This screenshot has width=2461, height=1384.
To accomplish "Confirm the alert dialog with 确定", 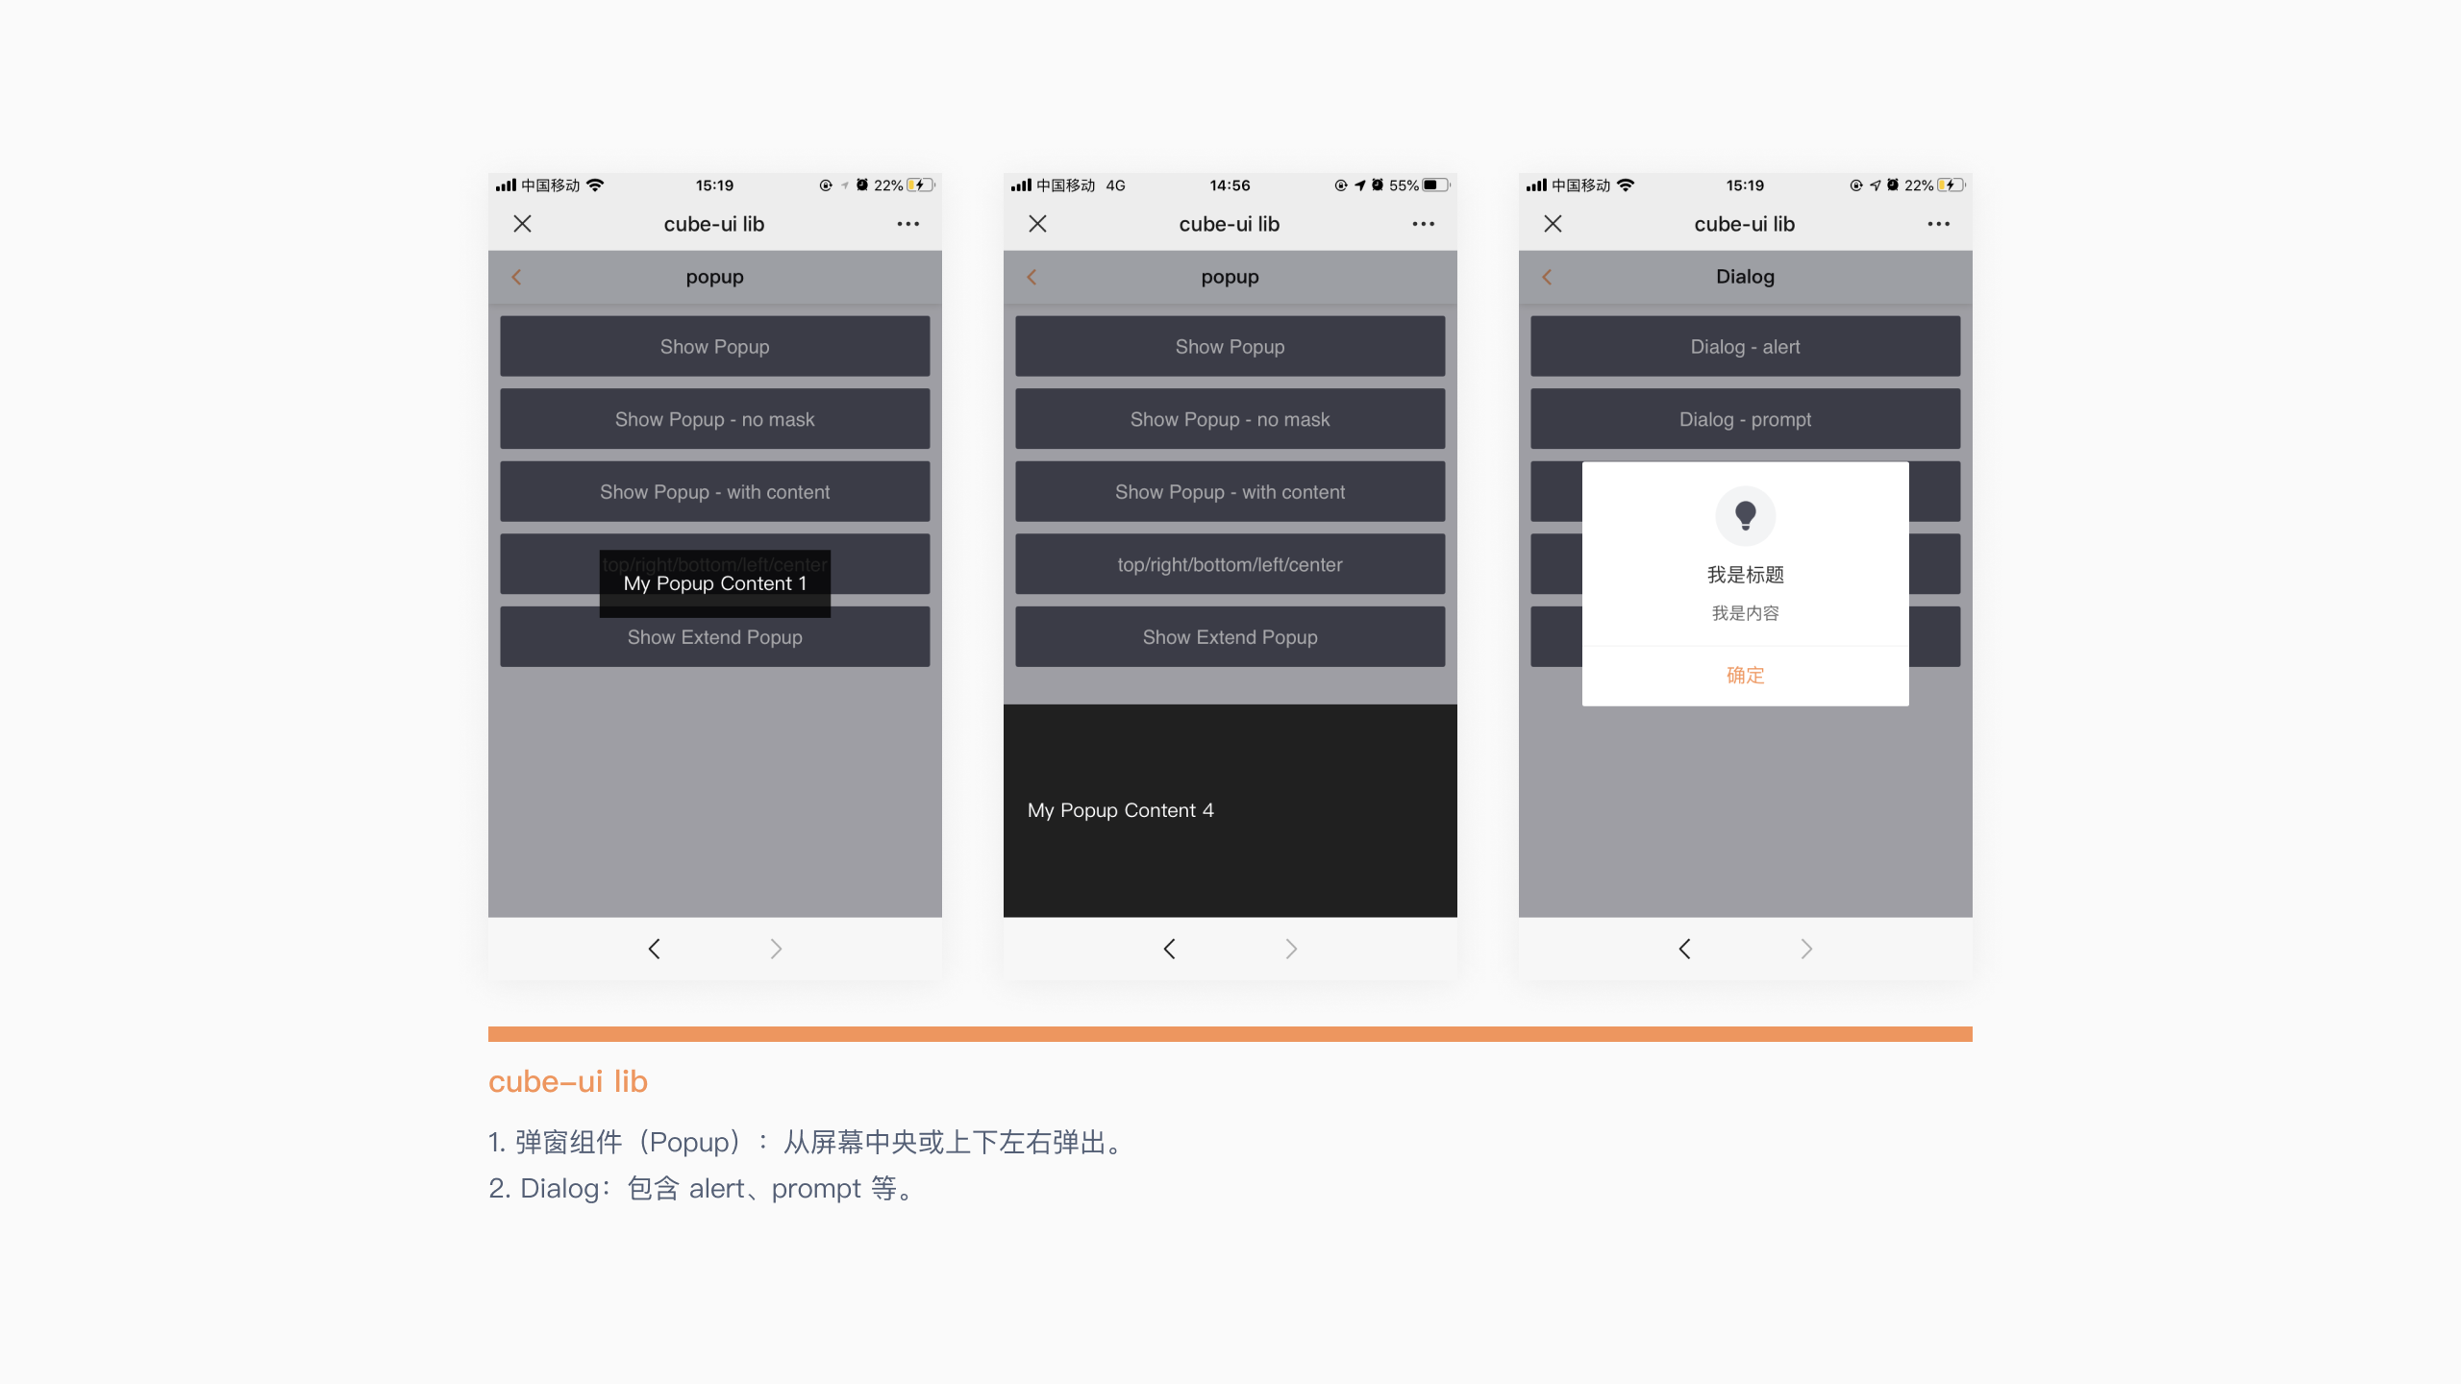I will (x=1745, y=675).
